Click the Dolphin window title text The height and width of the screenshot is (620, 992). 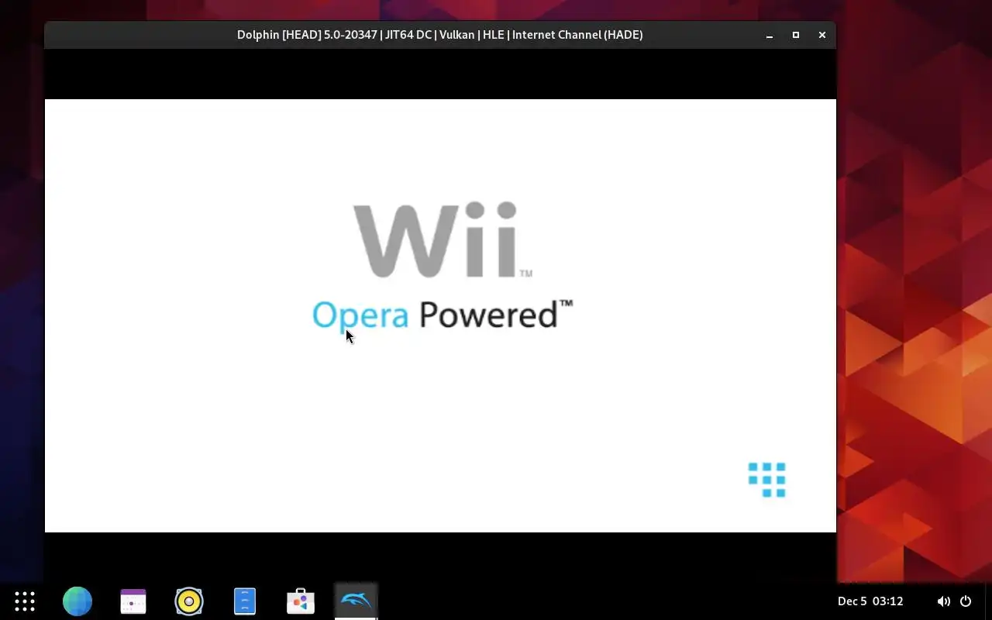(x=440, y=35)
